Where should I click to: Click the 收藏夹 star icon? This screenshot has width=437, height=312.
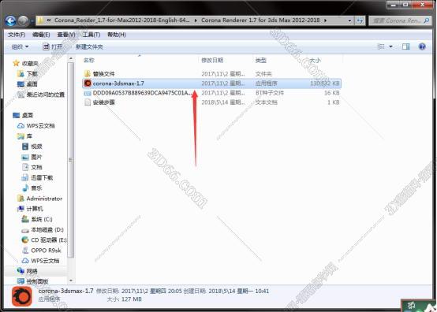[x=16, y=63]
